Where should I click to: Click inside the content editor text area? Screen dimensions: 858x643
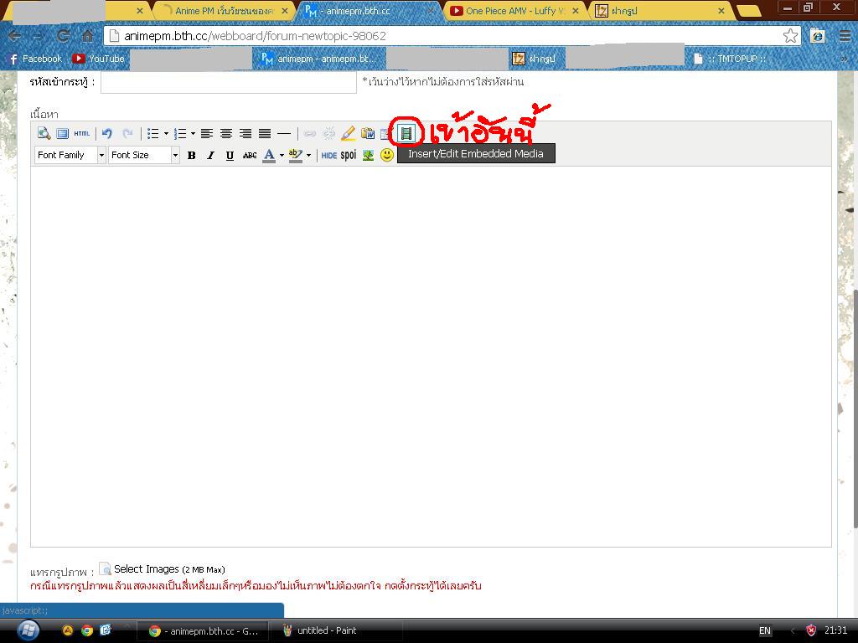coord(431,357)
